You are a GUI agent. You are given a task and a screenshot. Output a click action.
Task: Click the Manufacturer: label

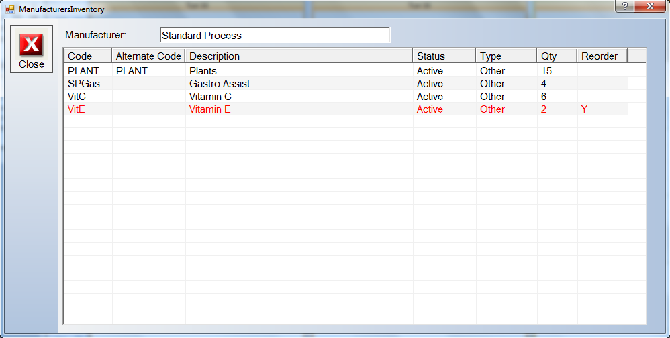point(96,35)
